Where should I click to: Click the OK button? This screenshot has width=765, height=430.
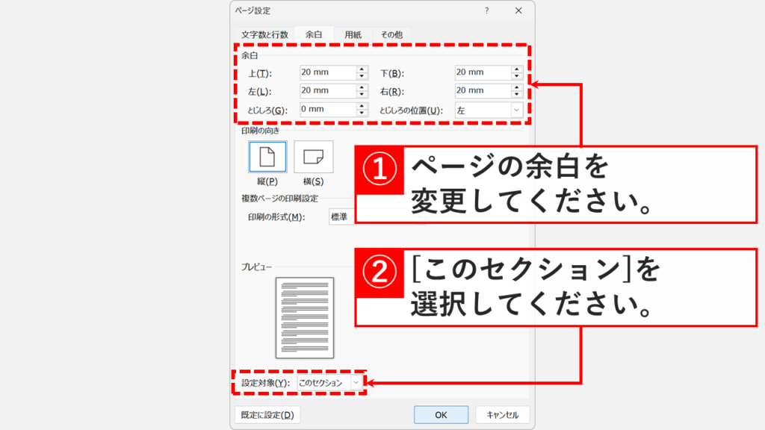pos(439,414)
